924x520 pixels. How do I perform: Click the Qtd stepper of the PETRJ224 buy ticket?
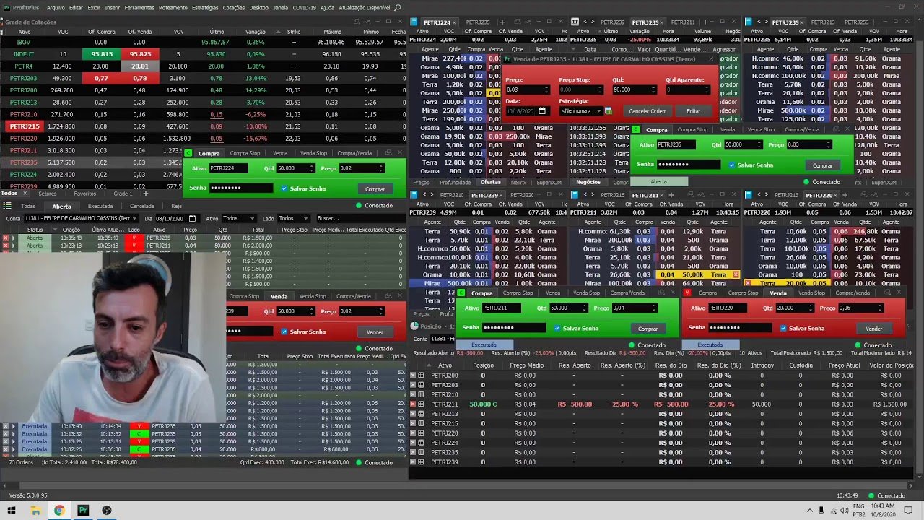pos(311,168)
